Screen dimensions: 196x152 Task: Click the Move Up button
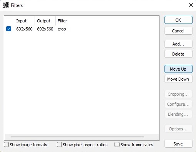click(178, 69)
